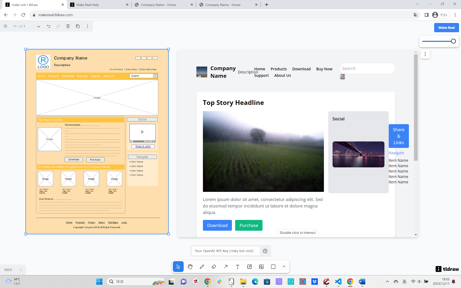Choose the Select pointer tool
461x288 pixels.
click(178, 267)
